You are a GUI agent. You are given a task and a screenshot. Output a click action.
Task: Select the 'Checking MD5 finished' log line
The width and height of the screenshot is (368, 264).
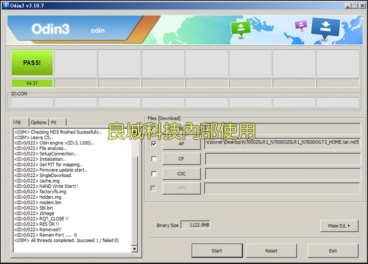58,132
